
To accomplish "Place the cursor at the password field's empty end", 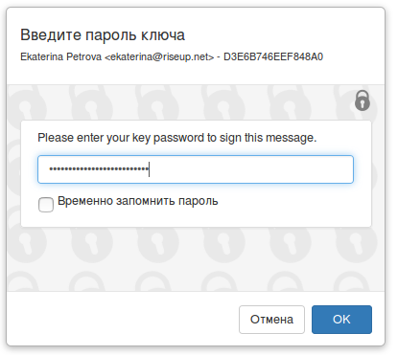I will click(x=249, y=169).
